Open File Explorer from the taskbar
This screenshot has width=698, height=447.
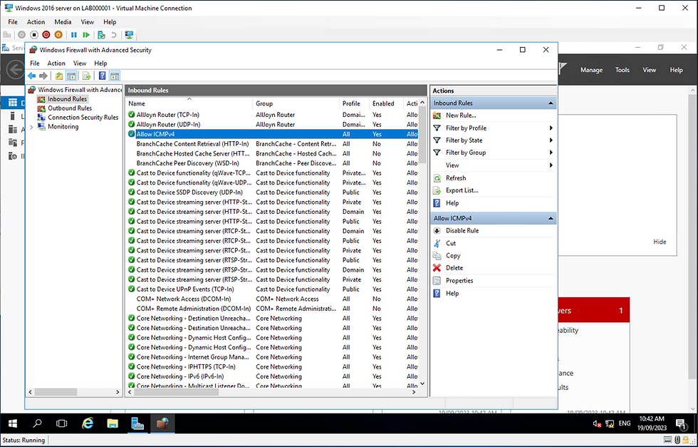113,423
